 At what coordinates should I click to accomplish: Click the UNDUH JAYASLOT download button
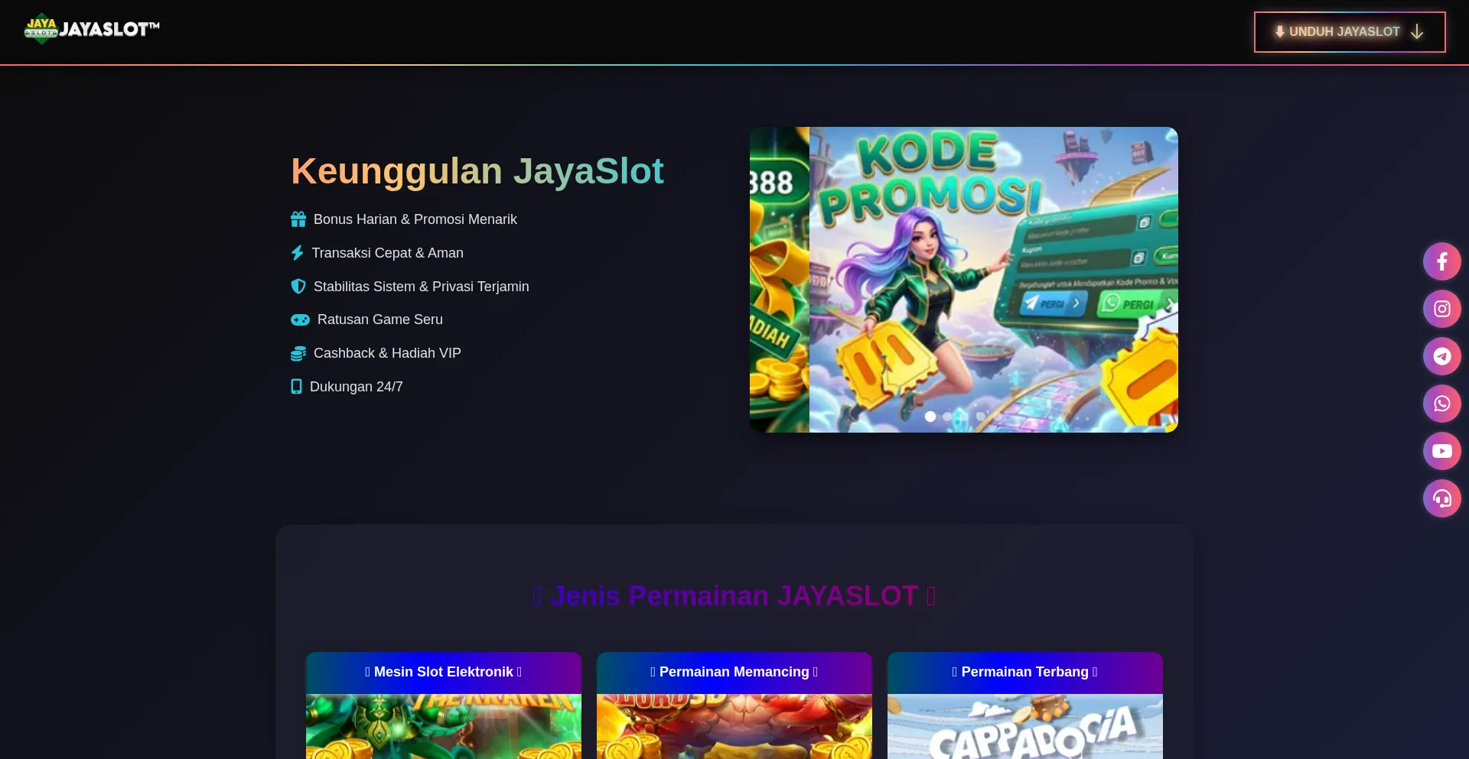click(x=1350, y=32)
